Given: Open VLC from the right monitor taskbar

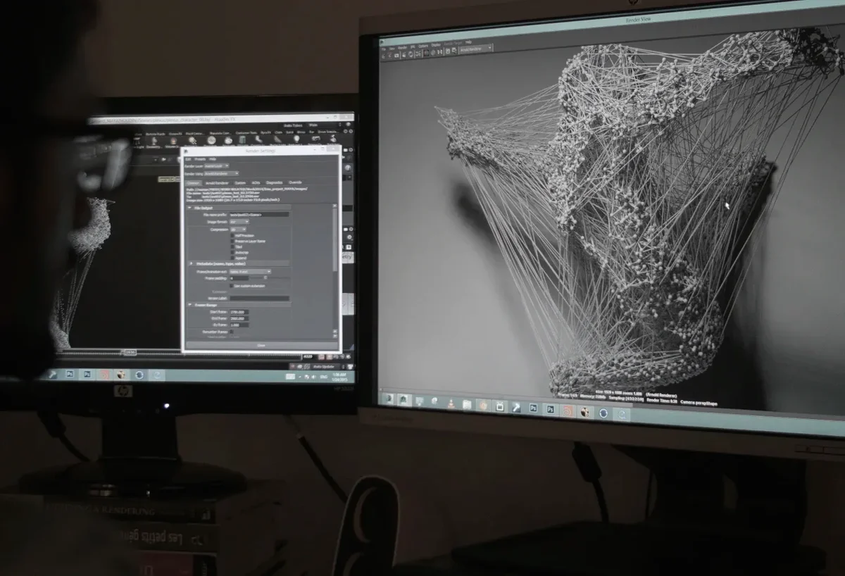Looking at the screenshot, I should coord(451,403).
